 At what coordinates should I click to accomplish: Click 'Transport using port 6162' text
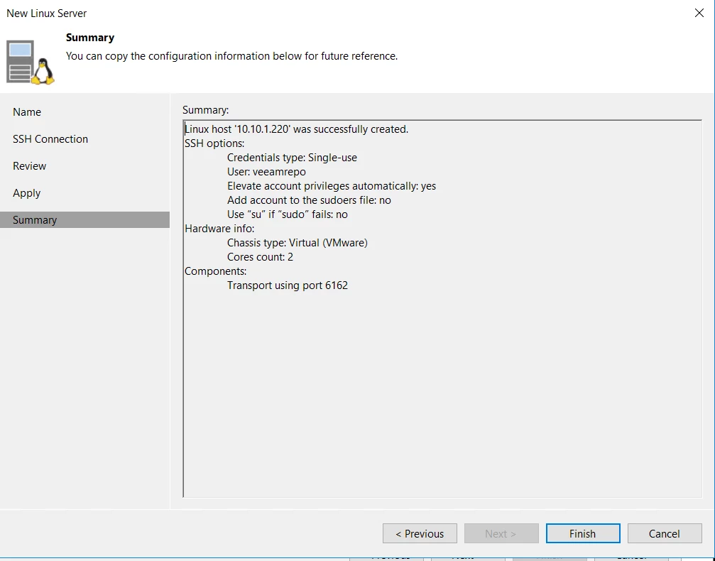pos(288,285)
